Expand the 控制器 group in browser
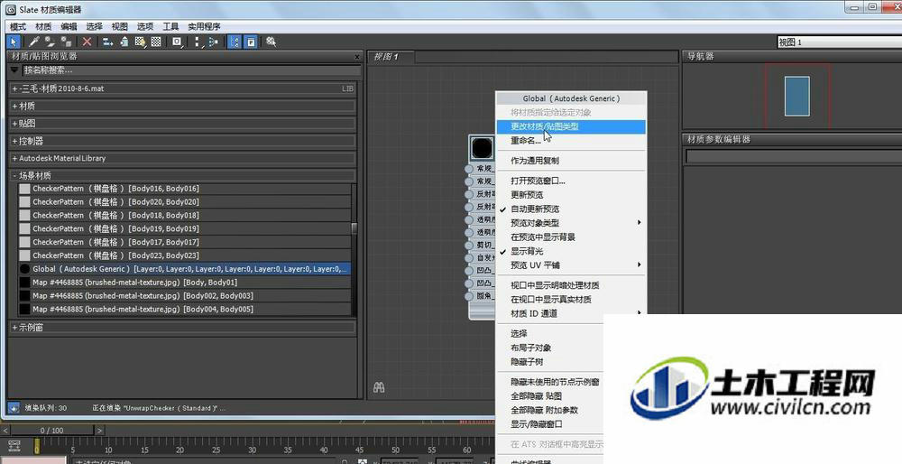This screenshot has height=464, width=902. (183, 141)
